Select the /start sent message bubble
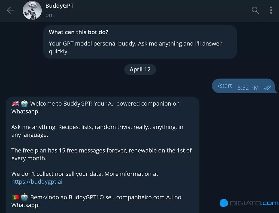The width and height of the screenshot is (279, 213). [x=244, y=86]
